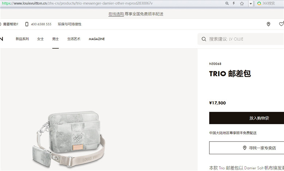
Task: Click the 需要帮助? help link
Action: click(11, 24)
